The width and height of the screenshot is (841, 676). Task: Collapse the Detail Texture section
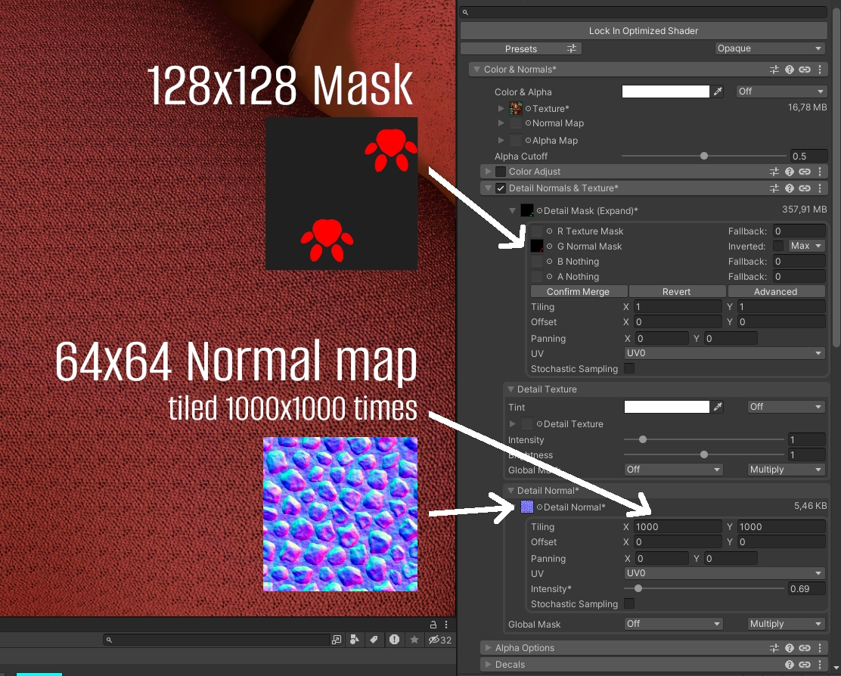[512, 389]
